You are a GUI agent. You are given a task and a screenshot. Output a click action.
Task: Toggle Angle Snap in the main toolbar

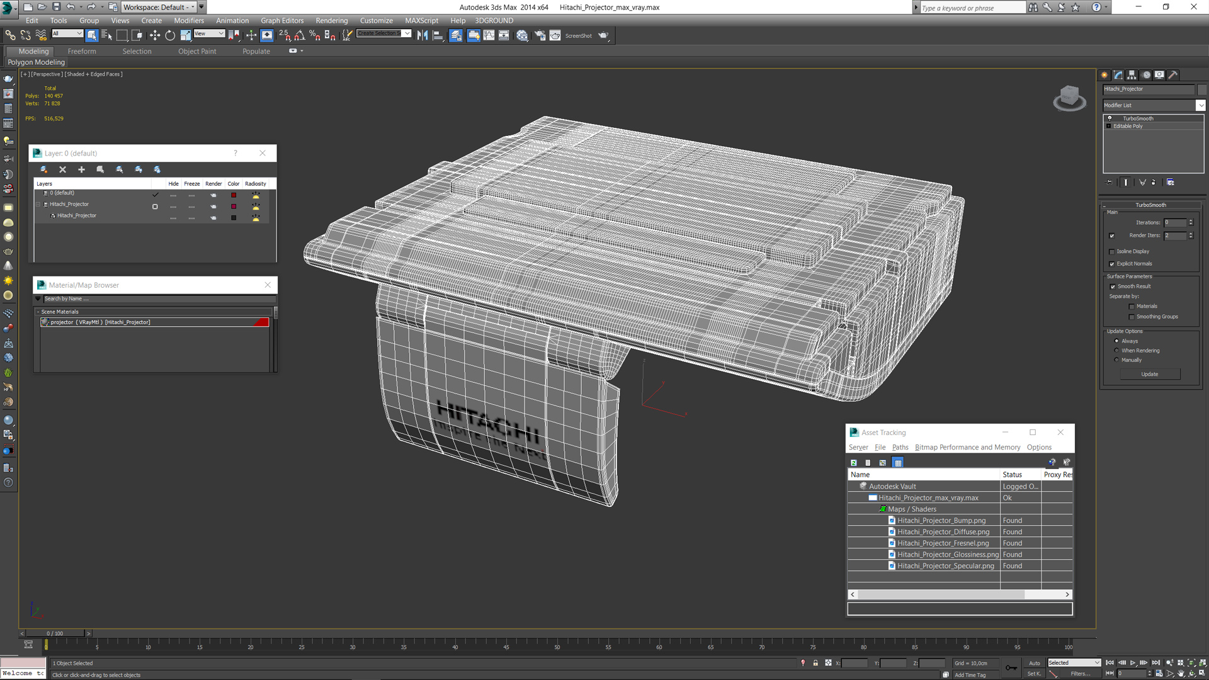click(x=300, y=35)
